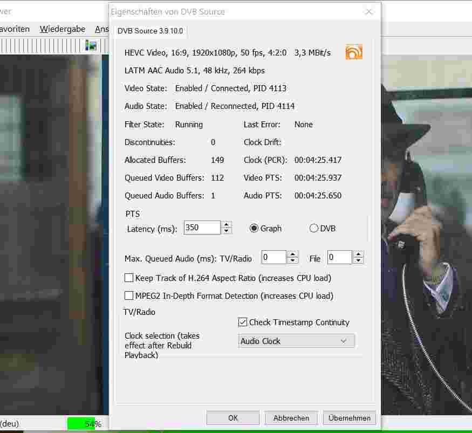The width and height of the screenshot is (472, 433).
Task: Open the Wiedergabe menu
Action: pyautogui.click(x=63, y=29)
